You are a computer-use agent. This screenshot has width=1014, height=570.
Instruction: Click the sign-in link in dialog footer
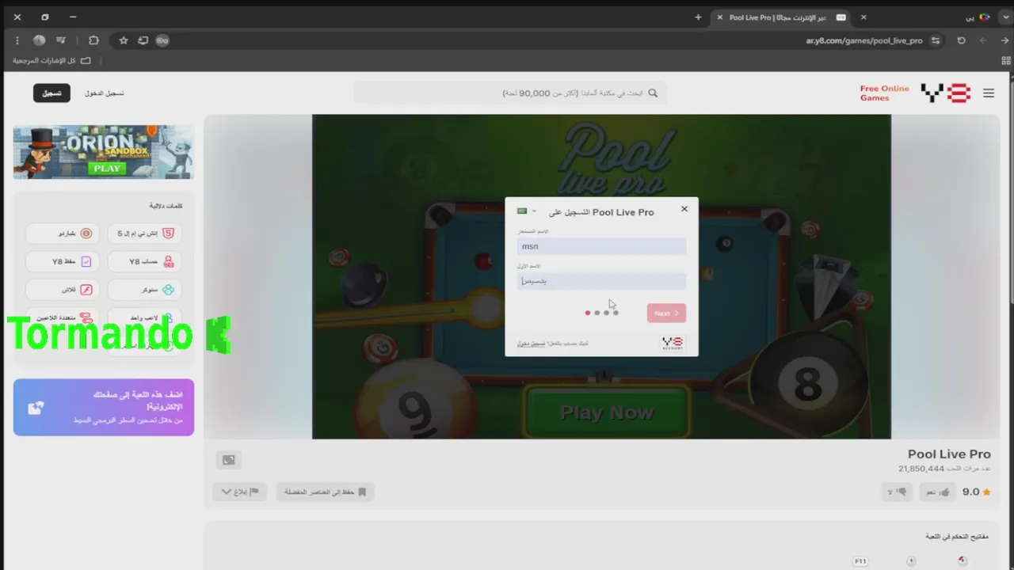click(x=531, y=344)
